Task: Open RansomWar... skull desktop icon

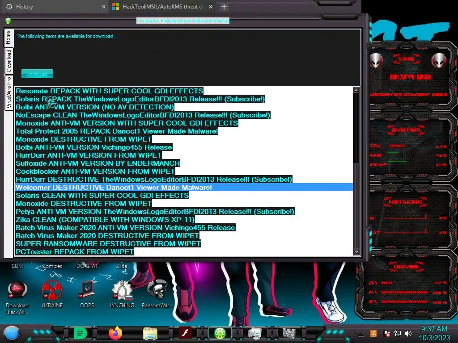Action: click(x=157, y=295)
